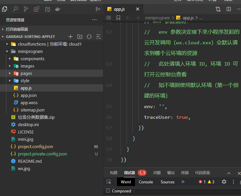Image resolution: width=241 pixels, height=196 pixels.
Task: Expand the images folder
Action: click(10, 66)
